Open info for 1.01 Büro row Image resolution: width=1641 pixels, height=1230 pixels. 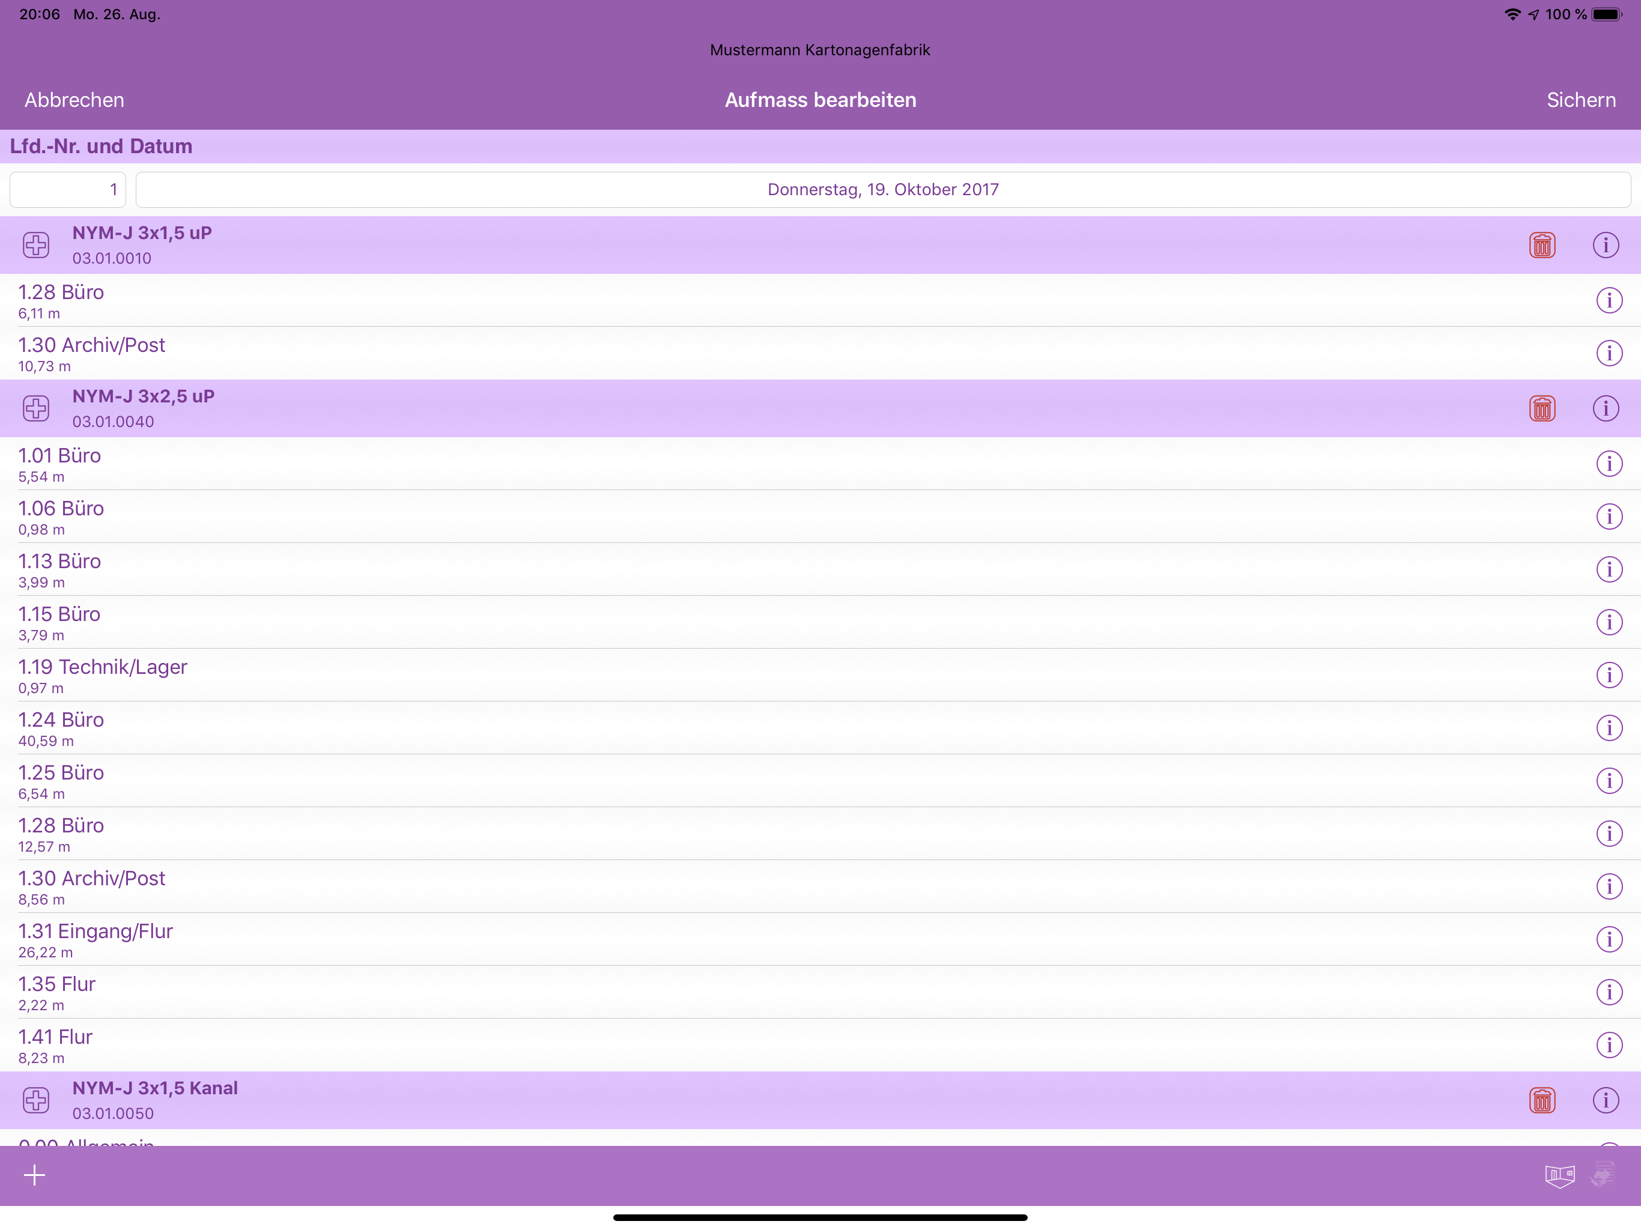point(1609,464)
